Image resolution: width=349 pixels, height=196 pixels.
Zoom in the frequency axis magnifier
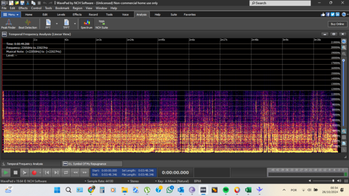pos(344,47)
